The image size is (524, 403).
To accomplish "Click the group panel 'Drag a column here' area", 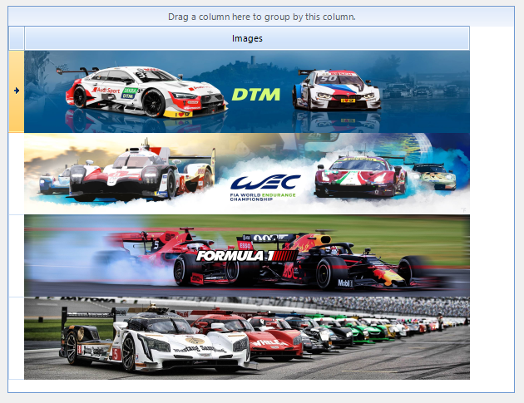I will pos(261,17).
